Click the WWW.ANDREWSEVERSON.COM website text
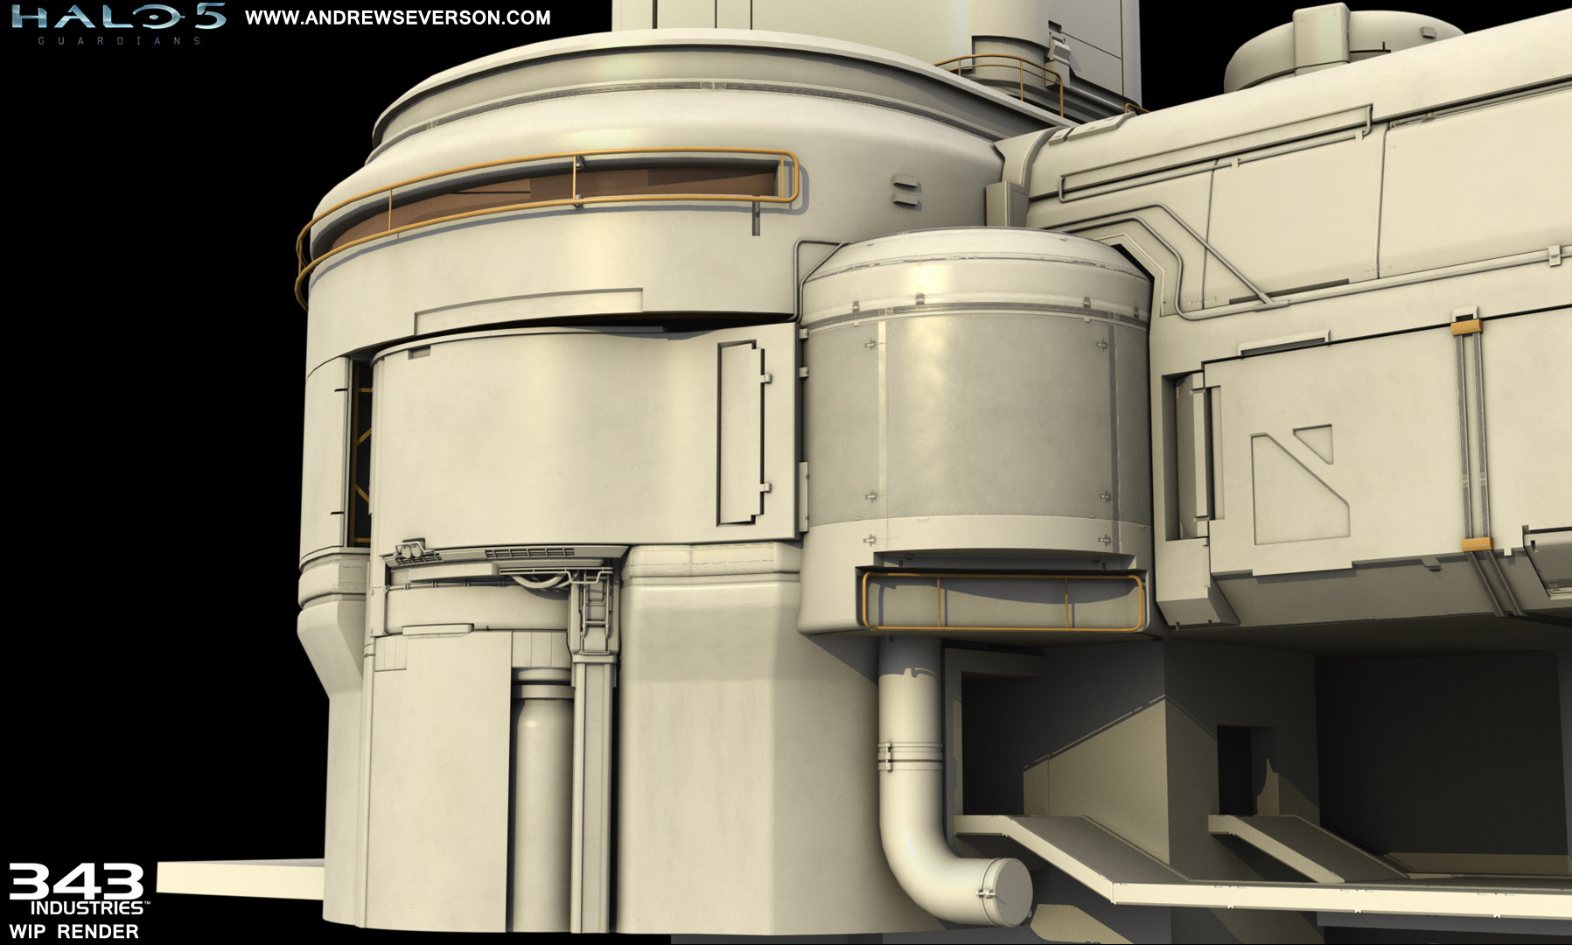This screenshot has width=1572, height=945. point(398,17)
